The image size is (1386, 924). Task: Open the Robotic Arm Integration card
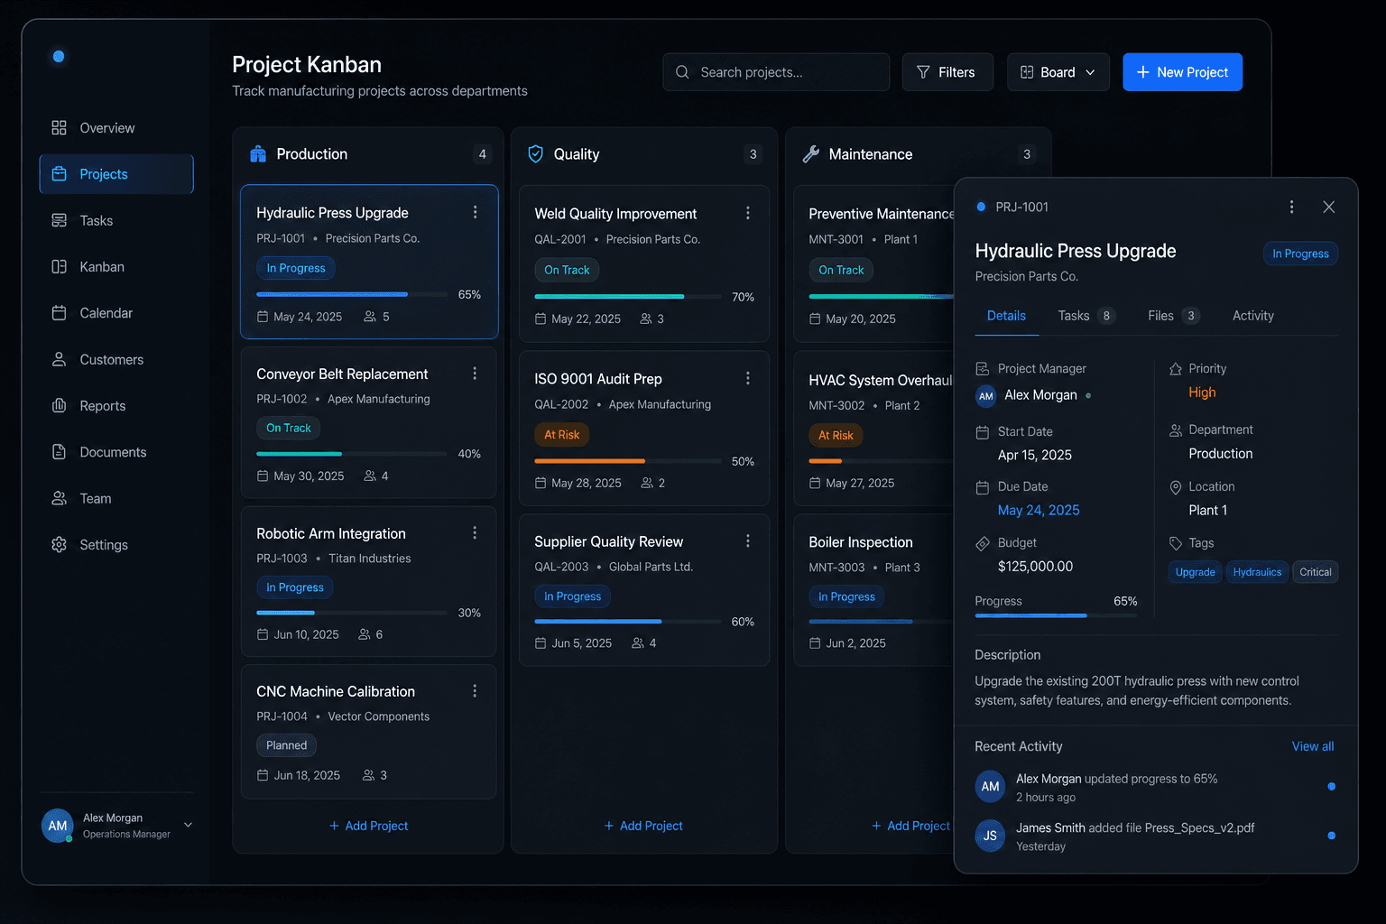coord(368,581)
